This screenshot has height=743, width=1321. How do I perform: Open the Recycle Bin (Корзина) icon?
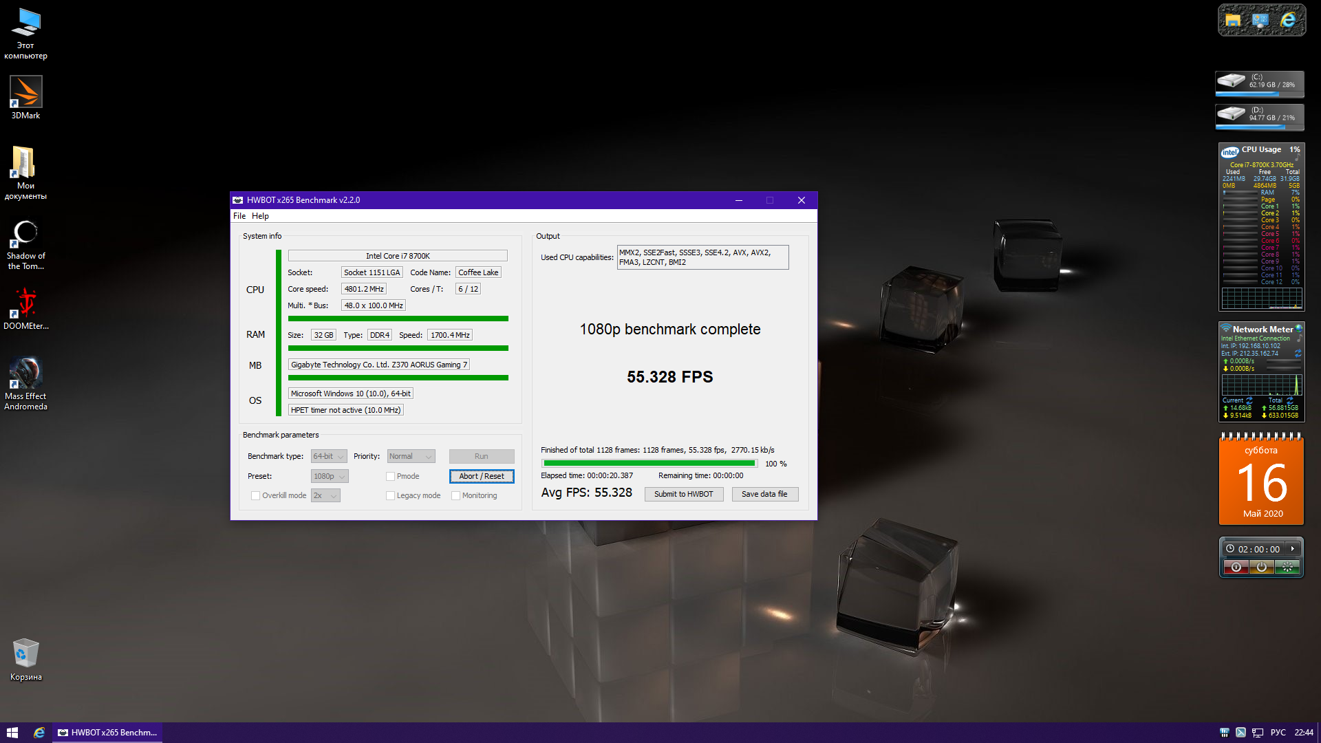pyautogui.click(x=25, y=654)
